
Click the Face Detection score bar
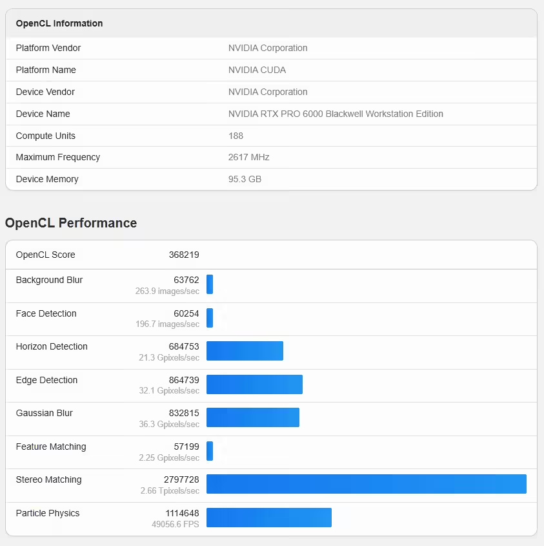coord(210,318)
